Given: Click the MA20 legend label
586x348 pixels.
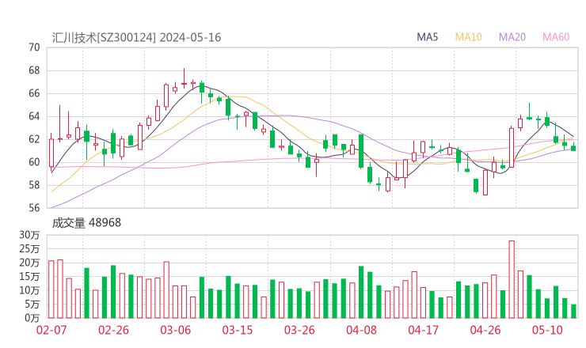Looking at the screenshot, I should pyautogui.click(x=512, y=37).
